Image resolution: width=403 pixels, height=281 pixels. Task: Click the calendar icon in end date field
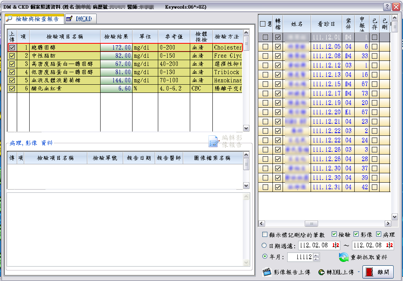pyautogui.click(x=389, y=245)
